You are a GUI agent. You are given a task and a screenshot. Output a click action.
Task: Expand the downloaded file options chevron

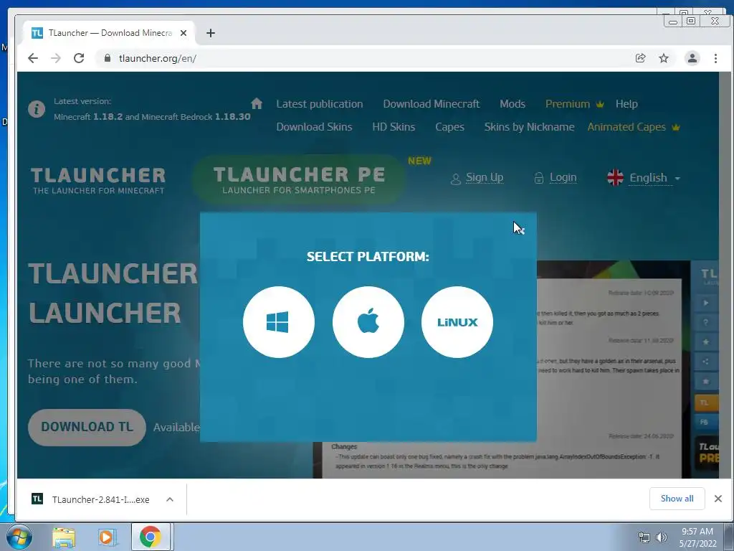[170, 499]
